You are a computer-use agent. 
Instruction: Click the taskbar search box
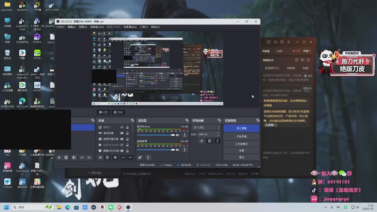[x=33, y=207]
